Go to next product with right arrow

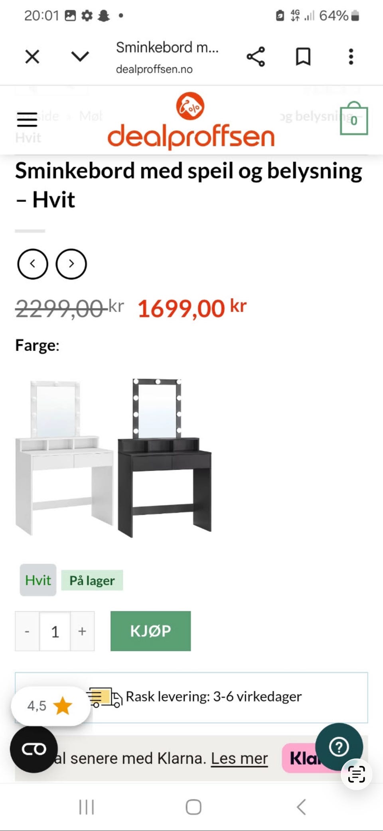tap(71, 264)
